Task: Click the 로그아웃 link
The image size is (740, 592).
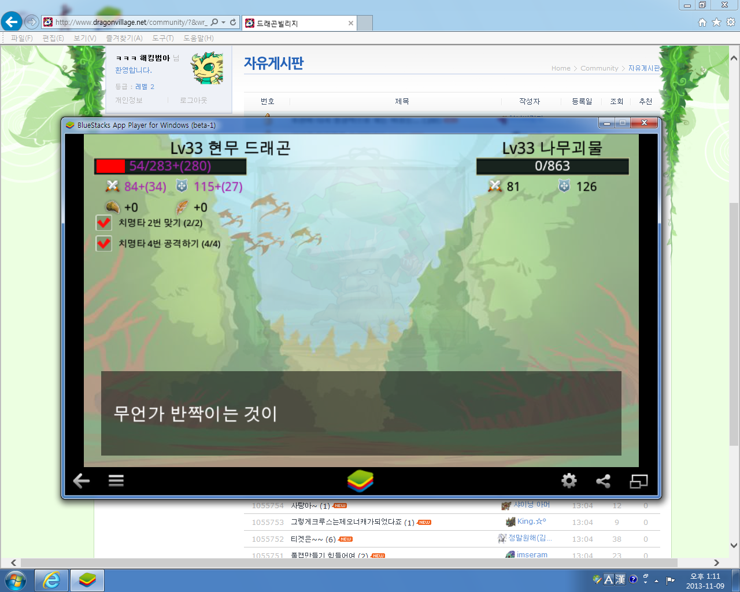Action: (193, 100)
